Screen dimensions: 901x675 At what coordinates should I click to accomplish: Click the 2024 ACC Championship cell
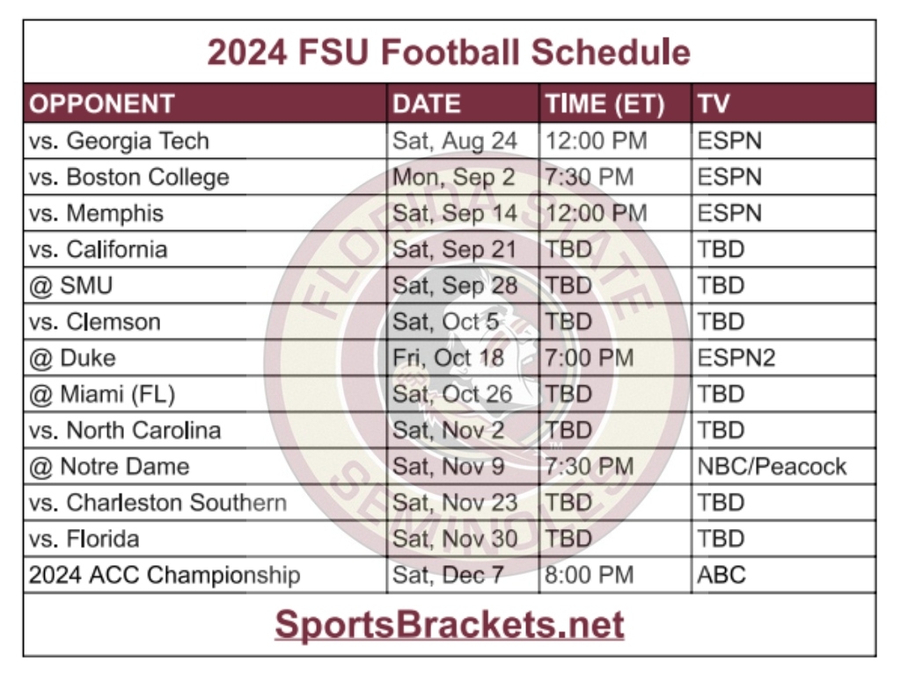click(165, 575)
